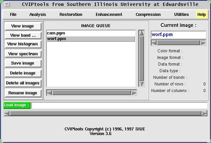The image size is (211, 143).
Task: Click left arrow under Current image field
Action: coord(154,43)
